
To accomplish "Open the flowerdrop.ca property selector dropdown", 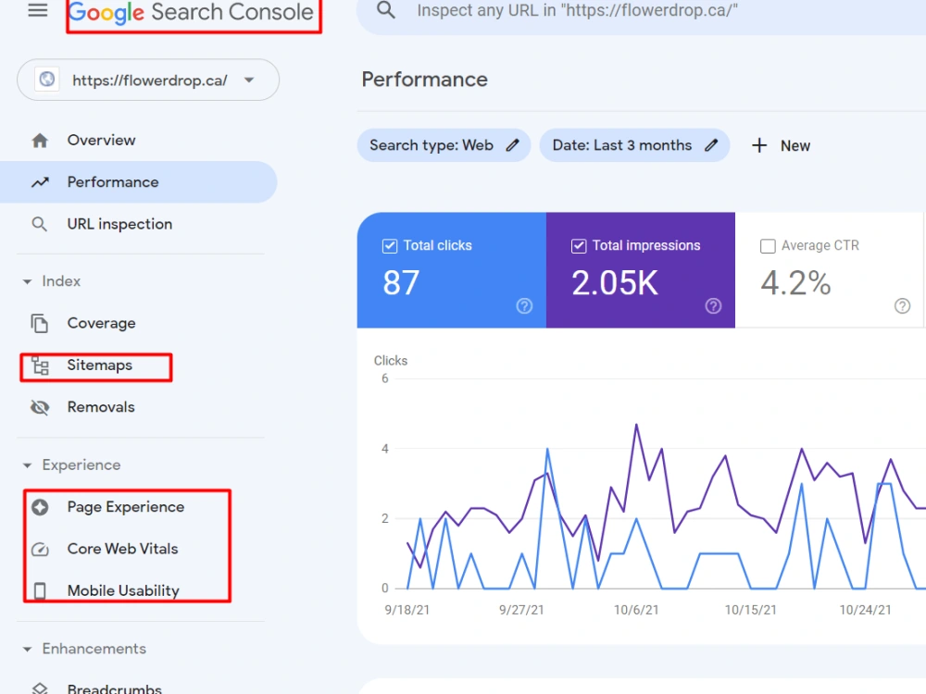I will pos(147,80).
